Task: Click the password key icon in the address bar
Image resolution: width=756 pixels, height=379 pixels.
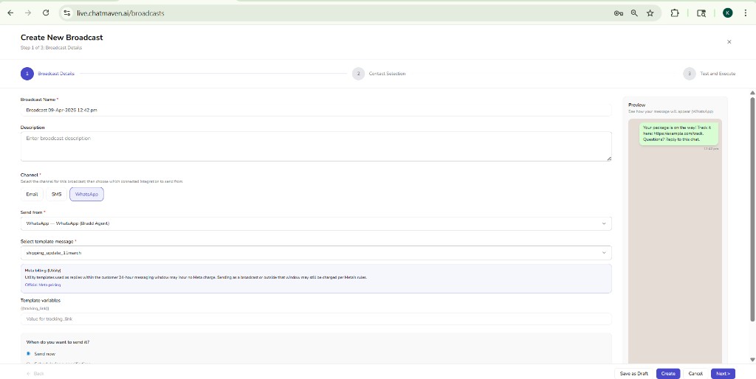Action: click(619, 13)
